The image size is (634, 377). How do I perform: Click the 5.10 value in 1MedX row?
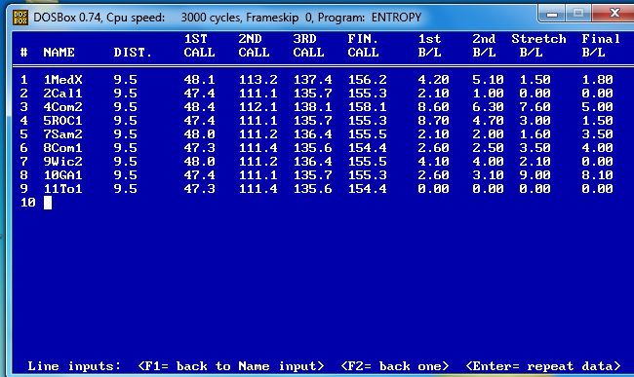tap(488, 80)
